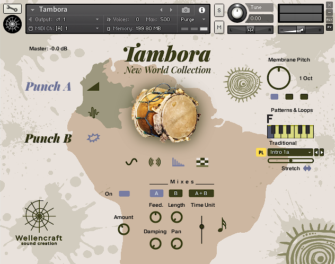Adjust the Feed. knob
Screen dimensions: 335x264
click(155, 217)
